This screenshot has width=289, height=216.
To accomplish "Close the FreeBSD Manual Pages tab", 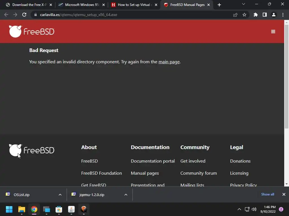I will click(x=209, y=5).
